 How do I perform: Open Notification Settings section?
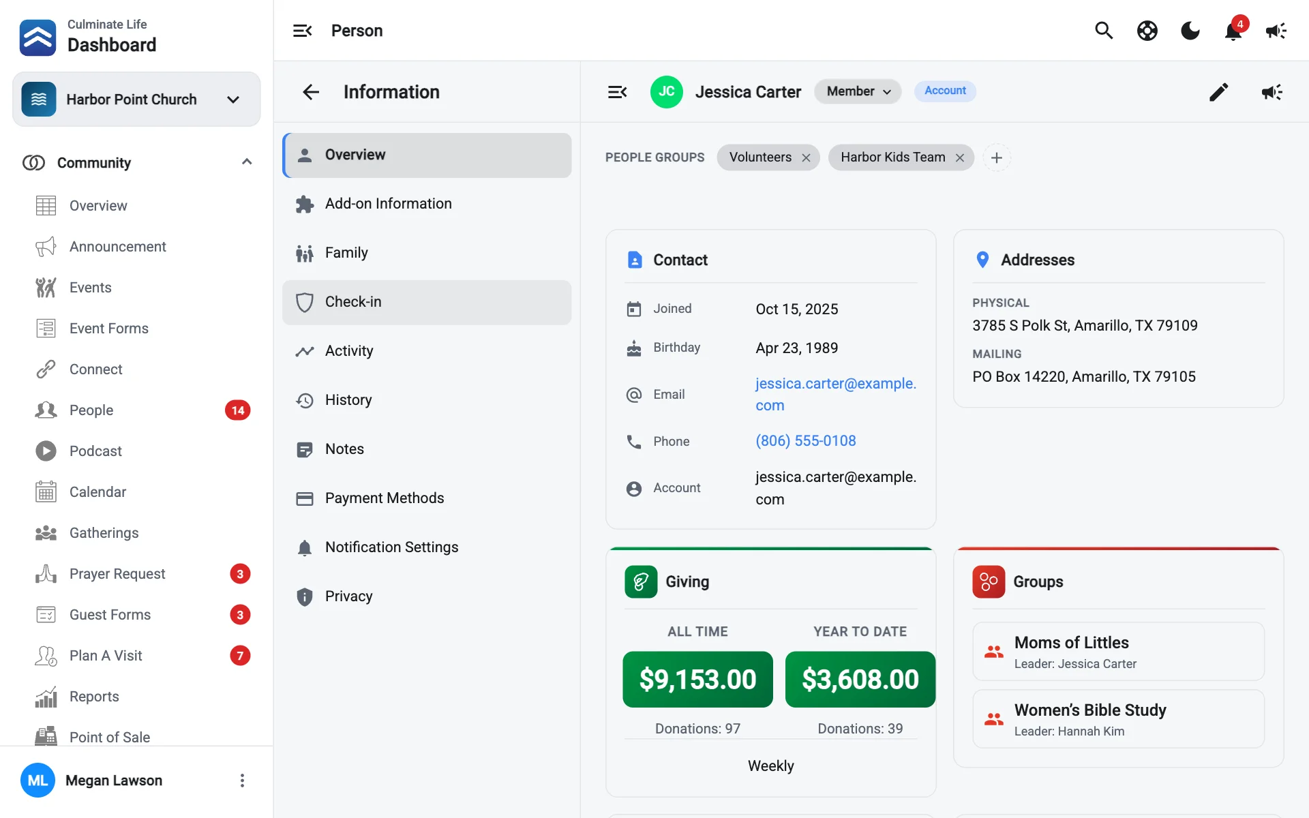pyautogui.click(x=427, y=547)
